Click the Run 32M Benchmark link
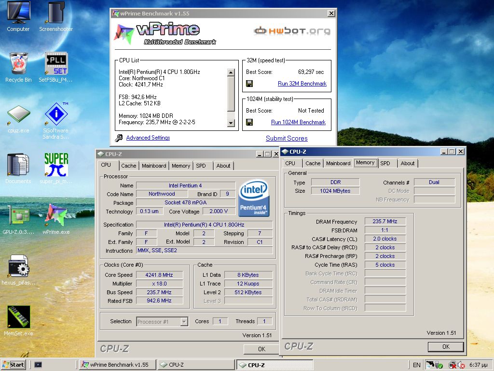The width and height of the screenshot is (494, 371). click(302, 84)
